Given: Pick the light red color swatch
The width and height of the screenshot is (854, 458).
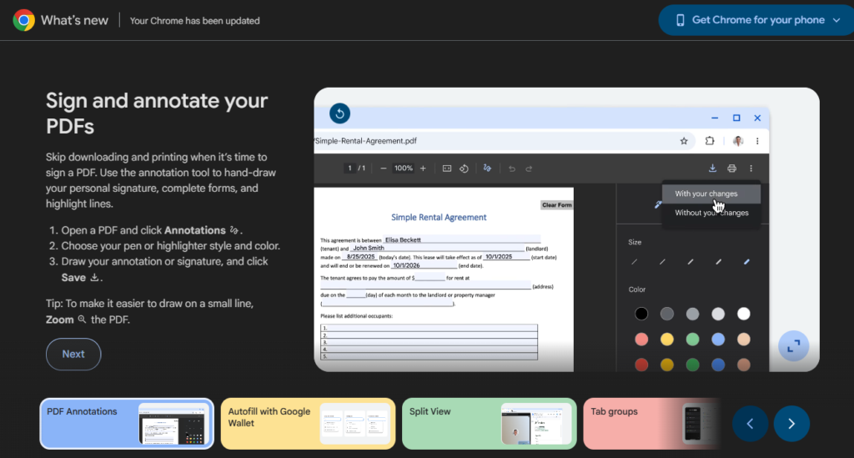Looking at the screenshot, I should [x=641, y=340].
